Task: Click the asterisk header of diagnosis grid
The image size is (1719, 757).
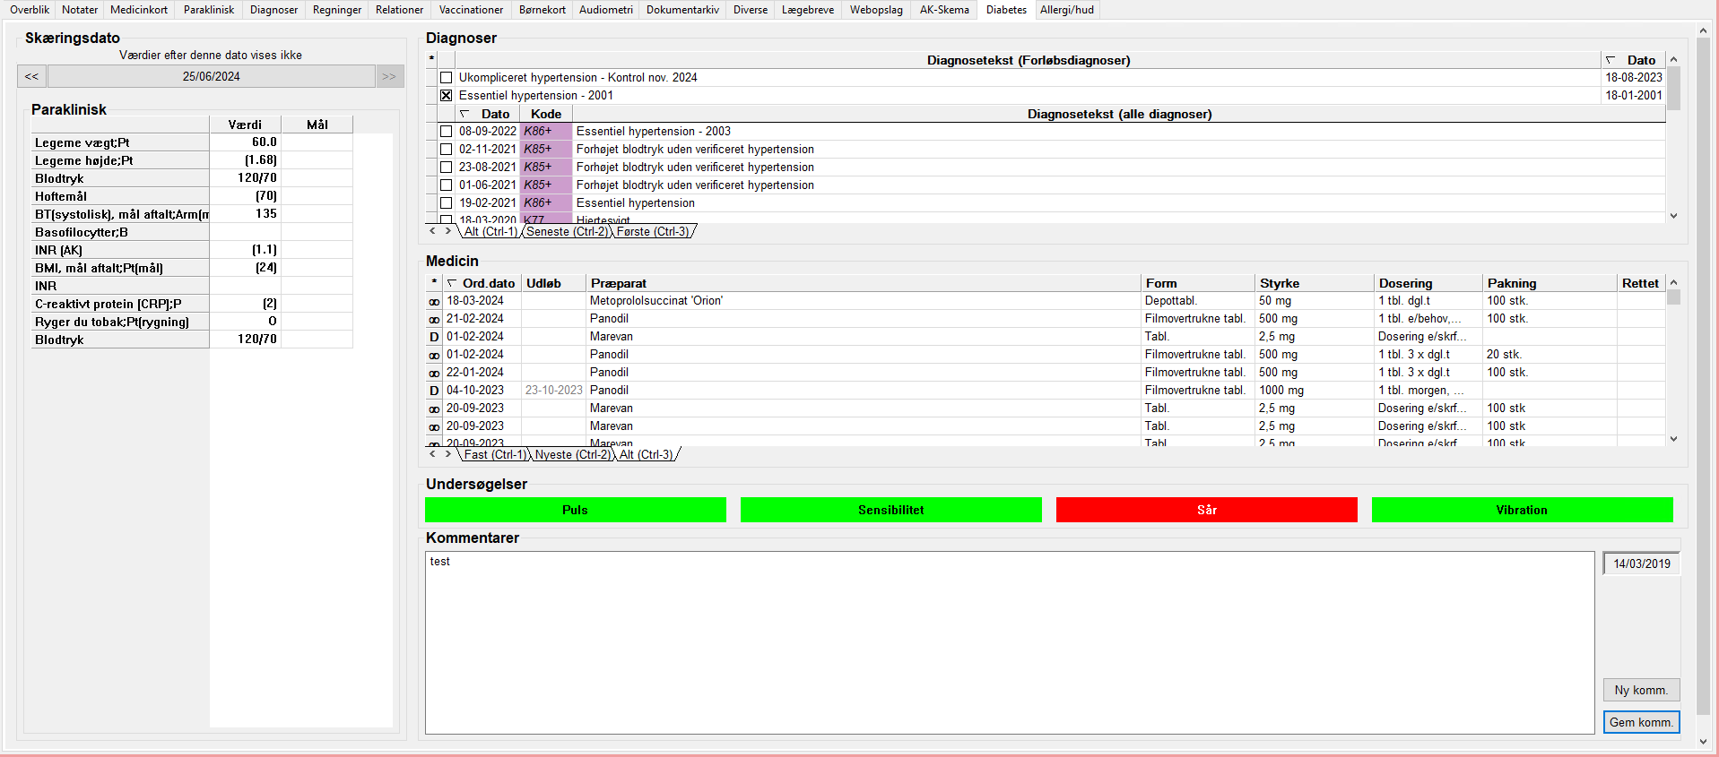Action: point(431,59)
